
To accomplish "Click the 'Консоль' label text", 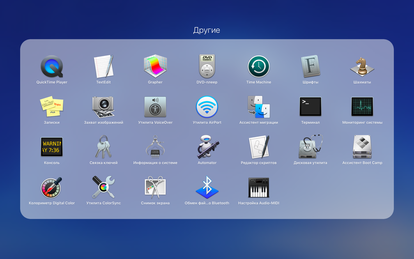I will (x=52, y=163).
